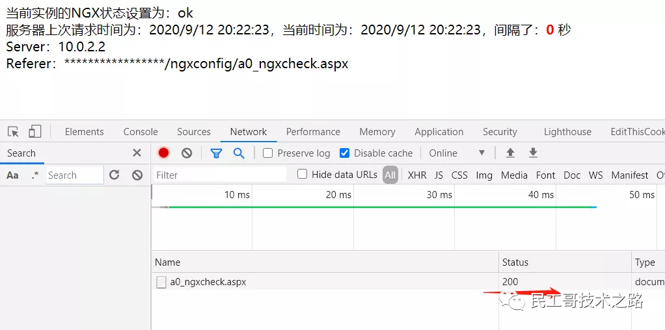
Task: Click the Server: 10.0.2.2 text
Action: 55,47
